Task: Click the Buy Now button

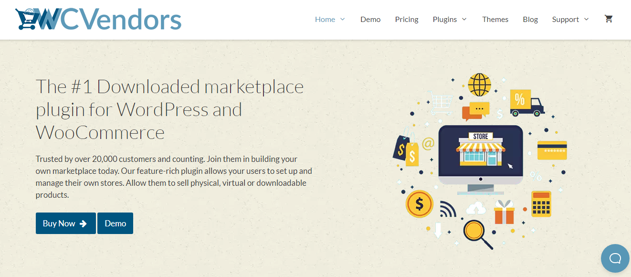Action: coord(66,224)
